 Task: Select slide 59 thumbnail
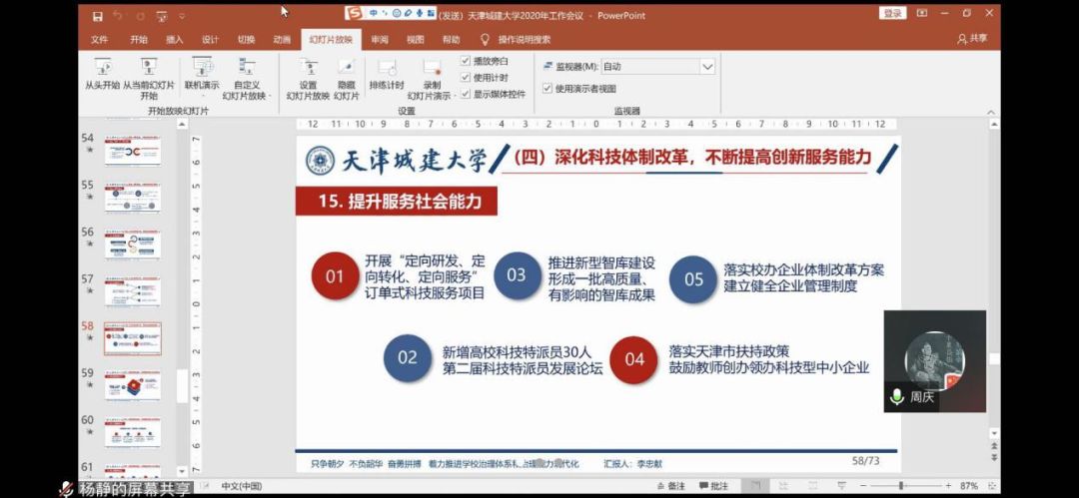[132, 386]
